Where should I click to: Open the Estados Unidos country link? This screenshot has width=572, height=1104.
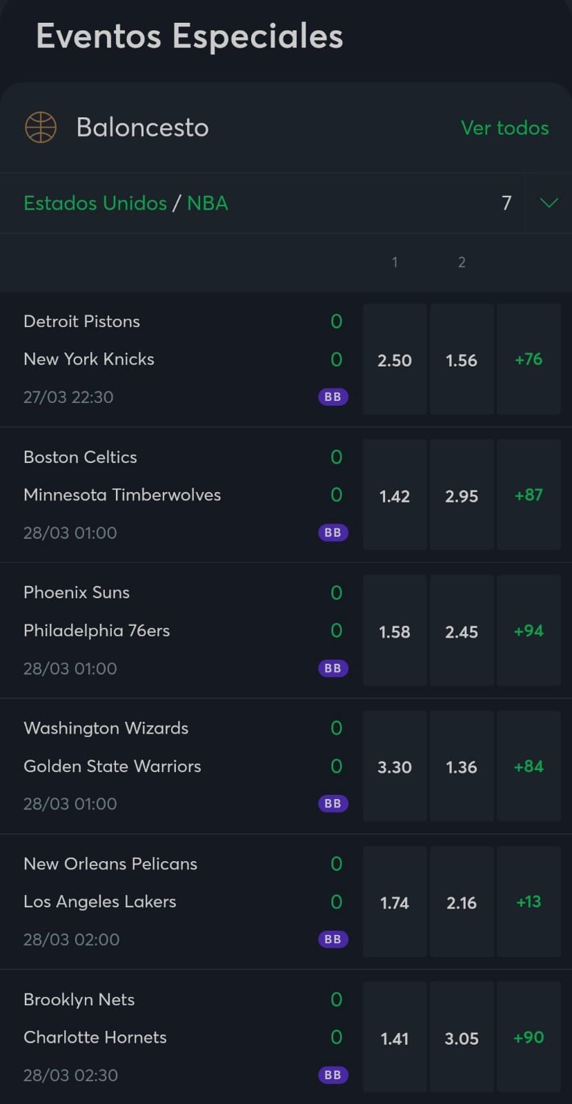tap(95, 203)
